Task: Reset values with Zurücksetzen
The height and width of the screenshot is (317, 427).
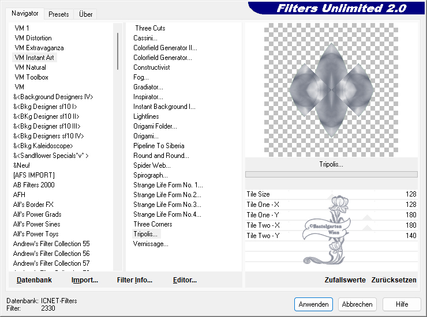Action: click(x=394, y=280)
